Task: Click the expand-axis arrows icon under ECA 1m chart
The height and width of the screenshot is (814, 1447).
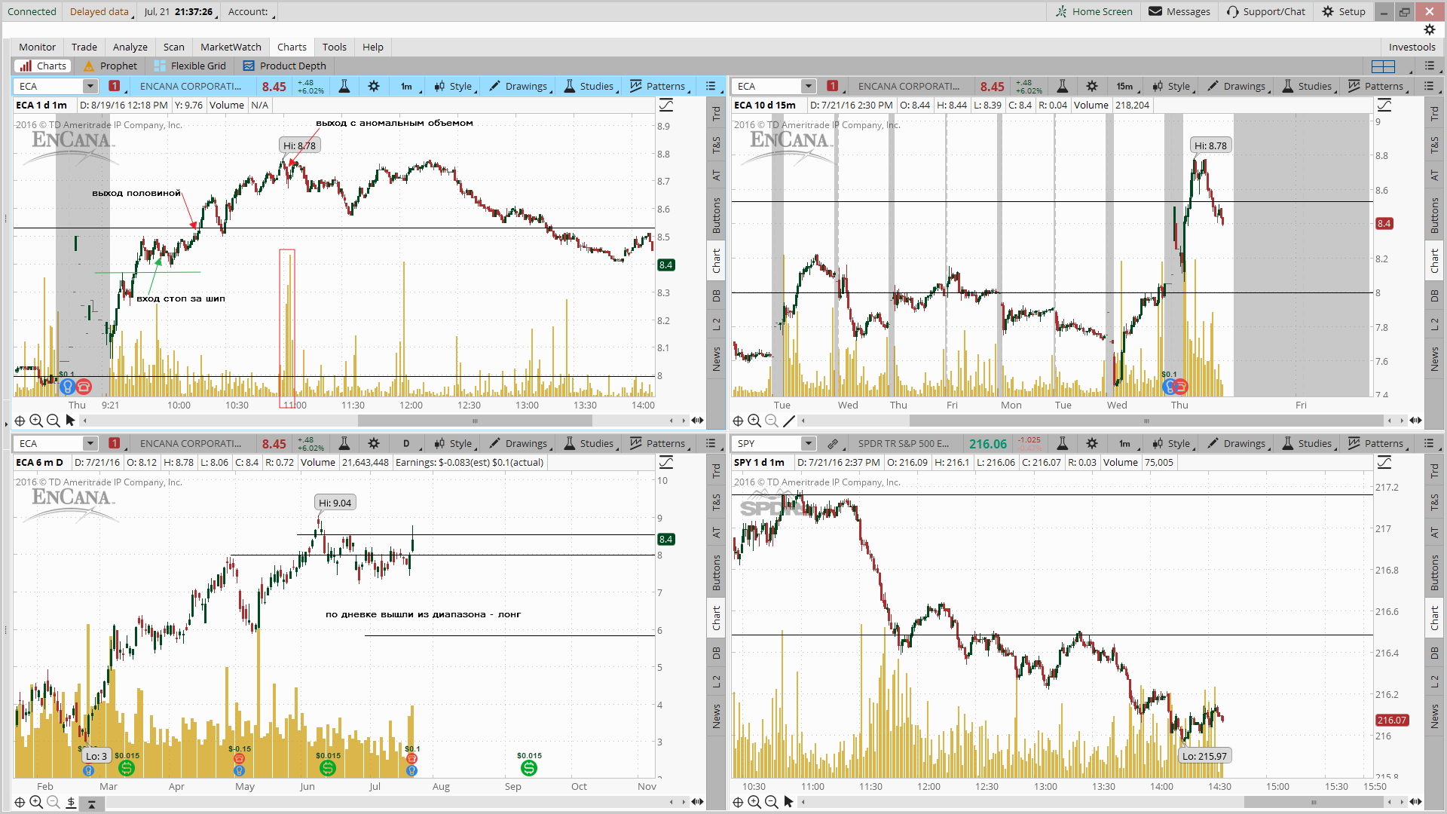Action: pyautogui.click(x=697, y=421)
